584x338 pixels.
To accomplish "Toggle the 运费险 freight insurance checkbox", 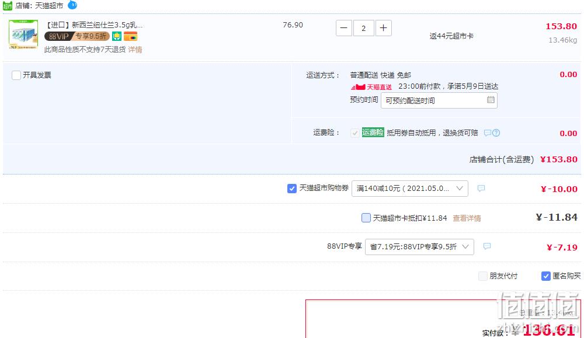I will click(355, 133).
